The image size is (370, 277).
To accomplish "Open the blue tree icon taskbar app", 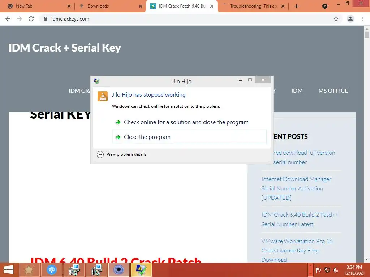I will point(51,270).
